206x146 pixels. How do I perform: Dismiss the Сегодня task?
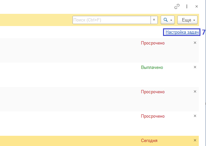195,140
